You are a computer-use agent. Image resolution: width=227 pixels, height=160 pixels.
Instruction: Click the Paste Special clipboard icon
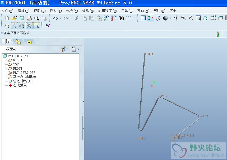tap(99, 18)
